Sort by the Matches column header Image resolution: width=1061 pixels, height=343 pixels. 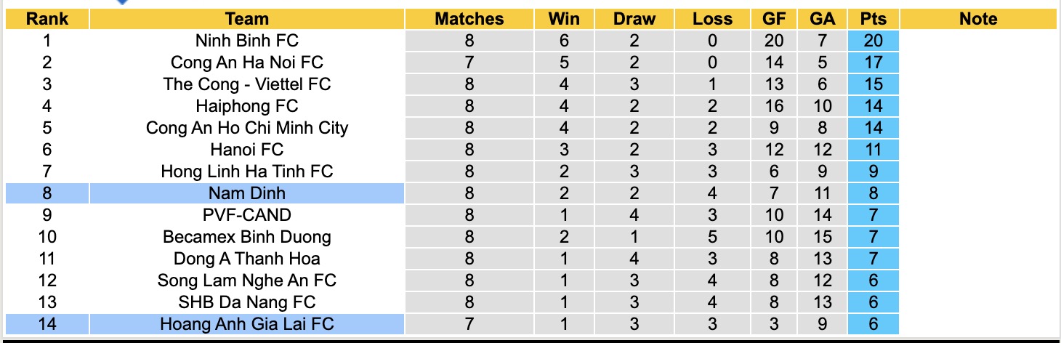pos(469,19)
